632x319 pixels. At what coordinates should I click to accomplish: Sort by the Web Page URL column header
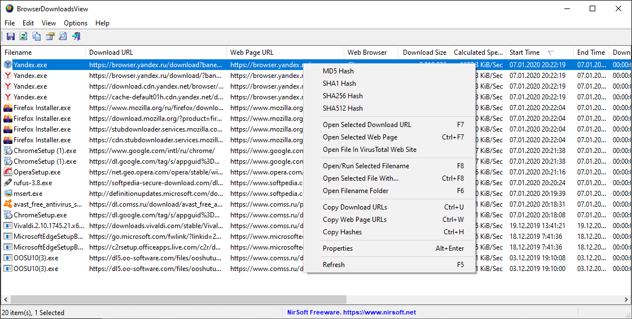coord(285,53)
